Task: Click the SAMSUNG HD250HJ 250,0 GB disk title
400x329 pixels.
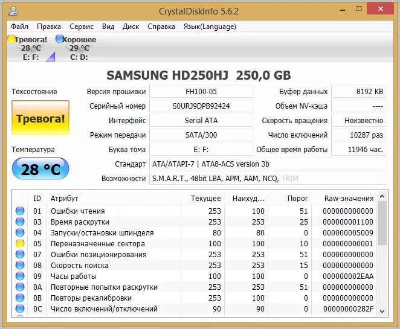Action: pyautogui.click(x=199, y=75)
